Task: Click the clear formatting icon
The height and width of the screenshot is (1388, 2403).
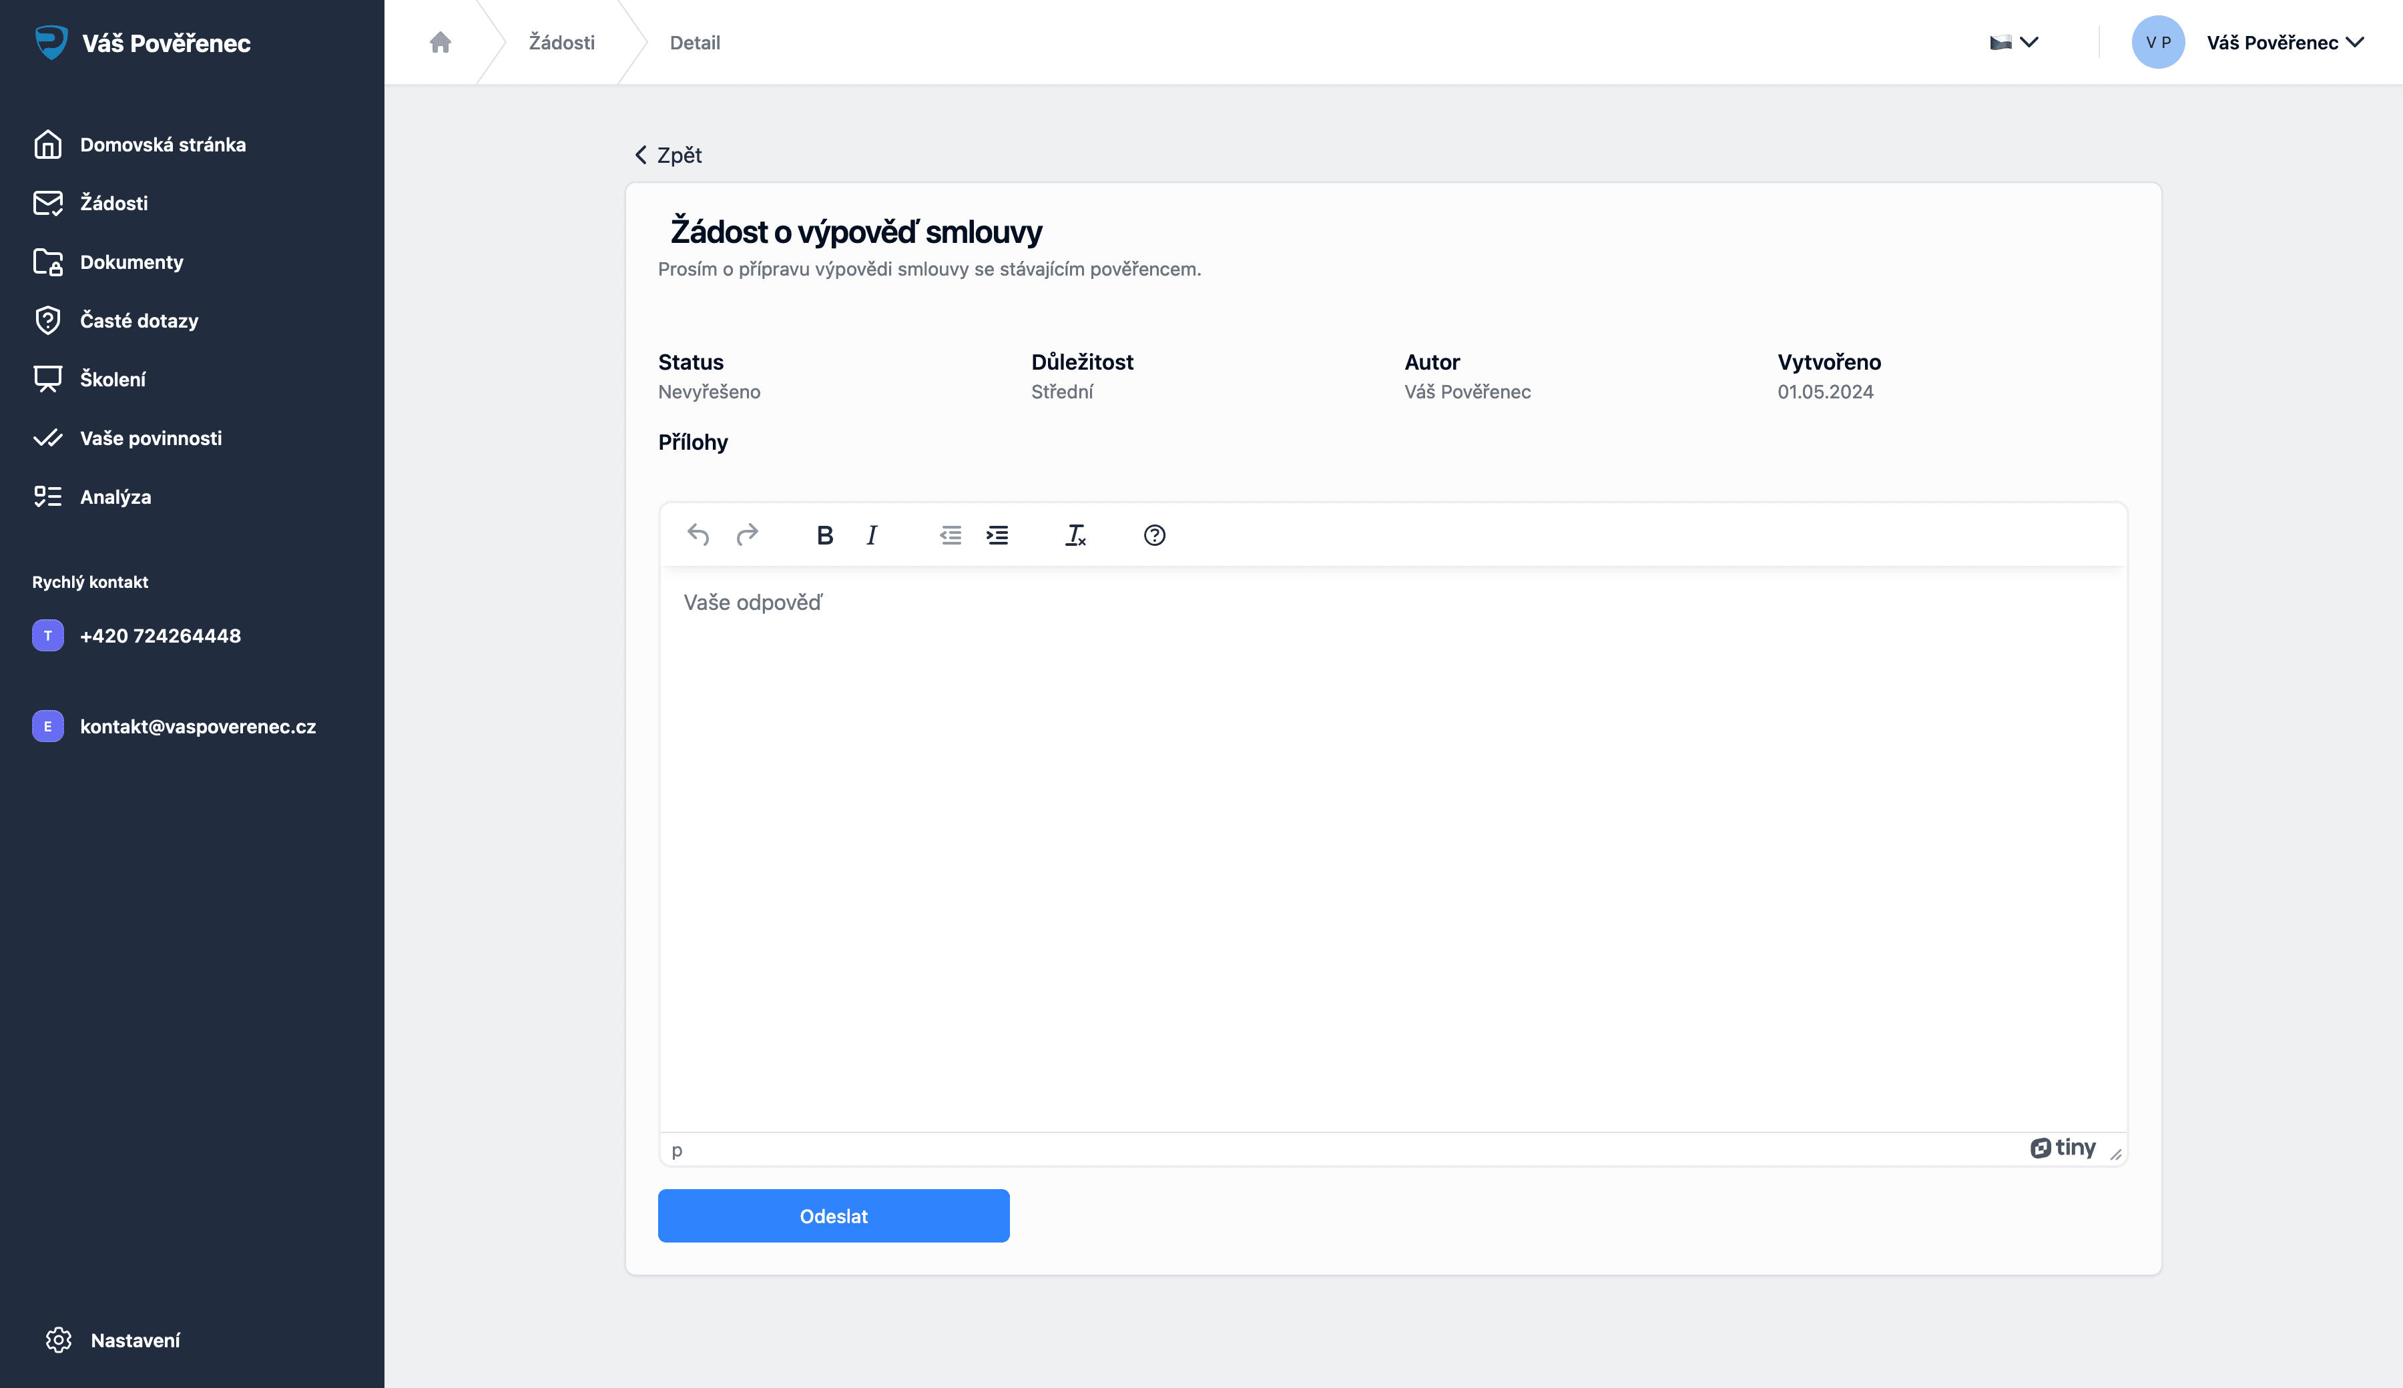Action: tap(1075, 535)
